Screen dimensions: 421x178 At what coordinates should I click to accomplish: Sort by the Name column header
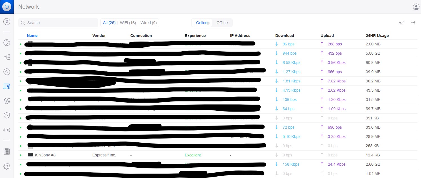32,36
